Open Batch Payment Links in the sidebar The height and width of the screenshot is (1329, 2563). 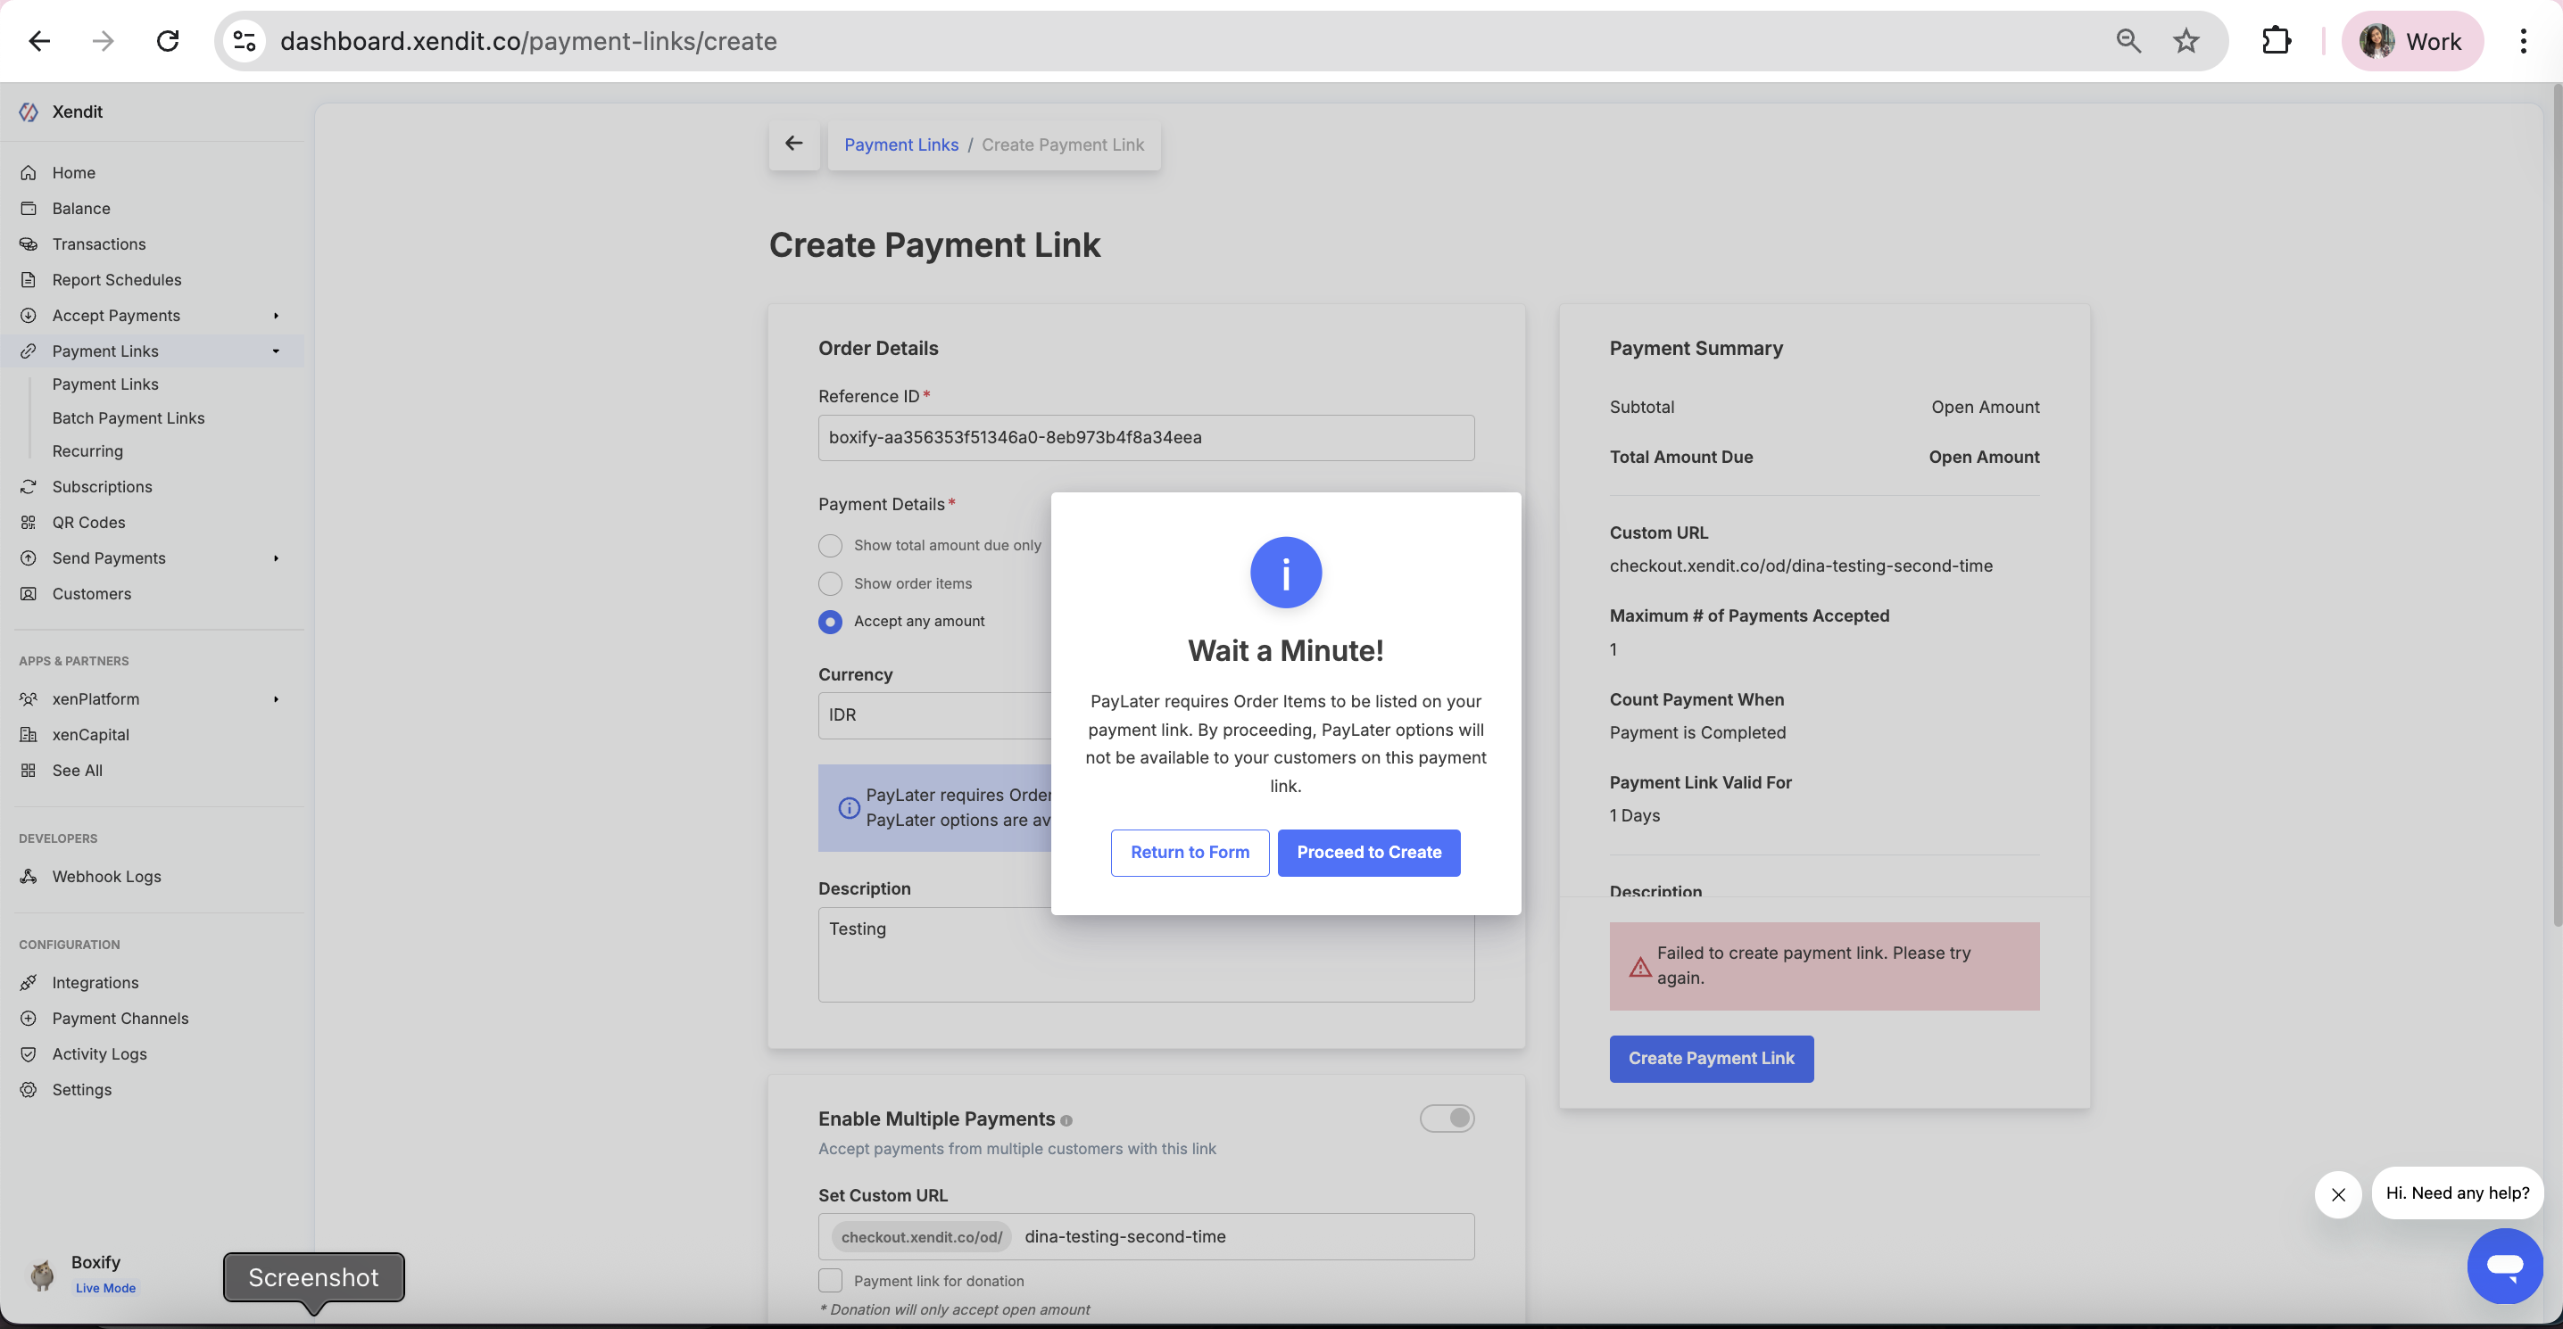point(129,417)
